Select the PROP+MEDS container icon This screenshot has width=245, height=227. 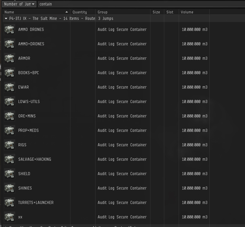click(10, 130)
